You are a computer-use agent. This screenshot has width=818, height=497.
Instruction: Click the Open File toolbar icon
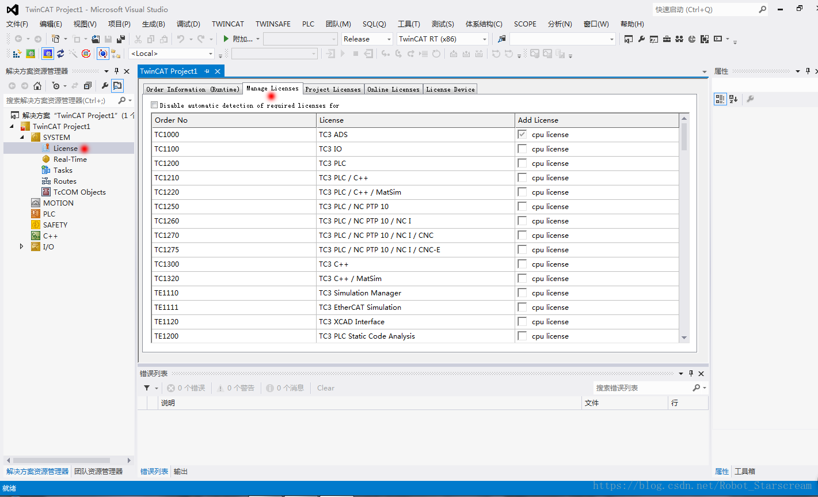(96, 39)
